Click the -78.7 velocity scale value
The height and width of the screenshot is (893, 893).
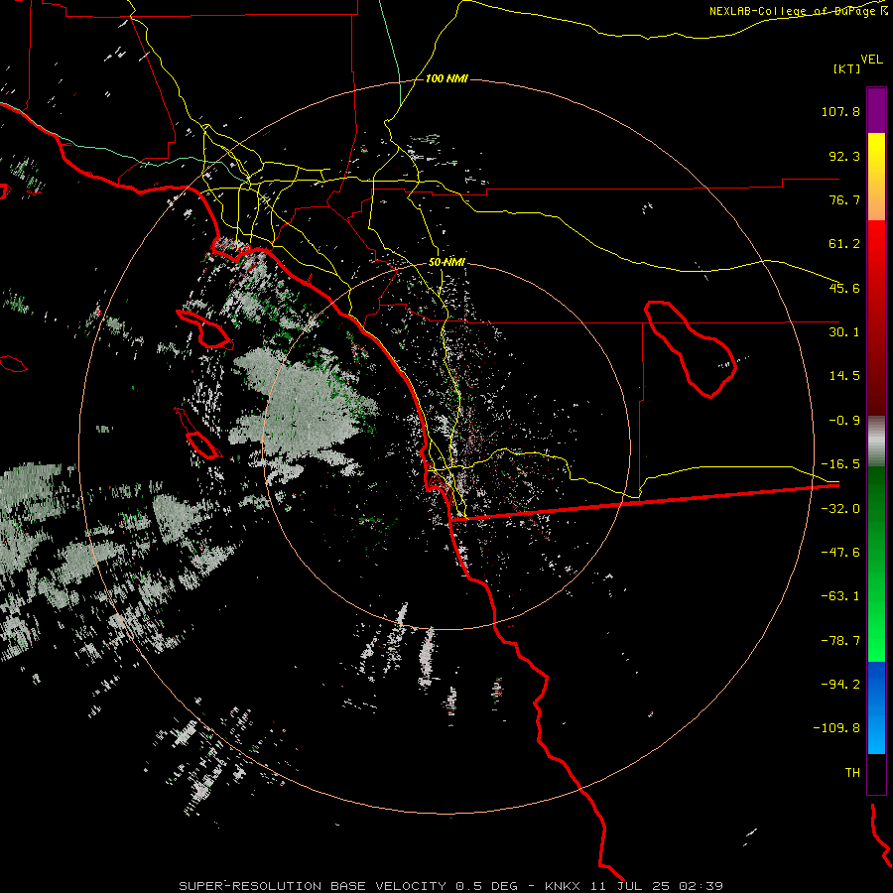point(840,641)
